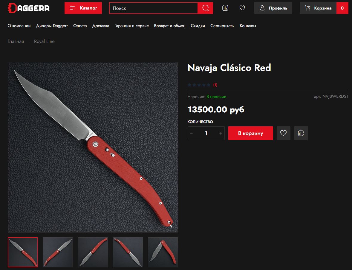The width and height of the screenshot is (352, 270).
Task: Add product to comparison chart button
Action: [301, 133]
